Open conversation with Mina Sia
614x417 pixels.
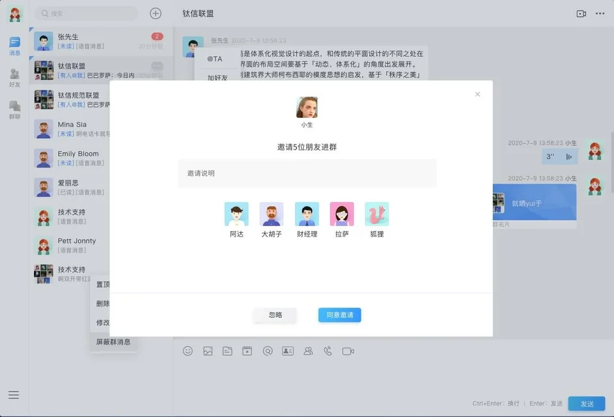(x=70, y=129)
